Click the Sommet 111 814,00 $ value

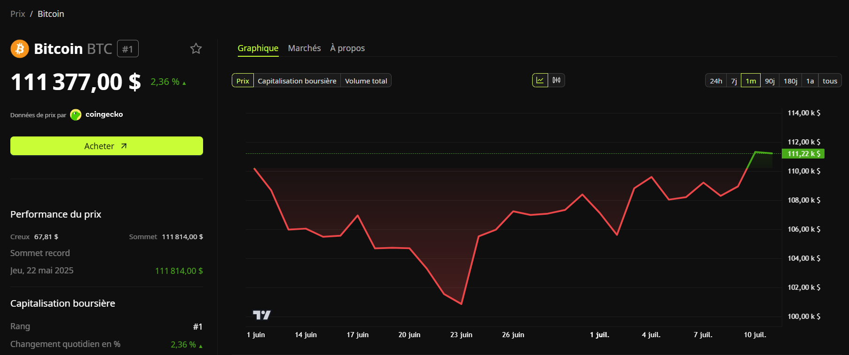point(182,237)
